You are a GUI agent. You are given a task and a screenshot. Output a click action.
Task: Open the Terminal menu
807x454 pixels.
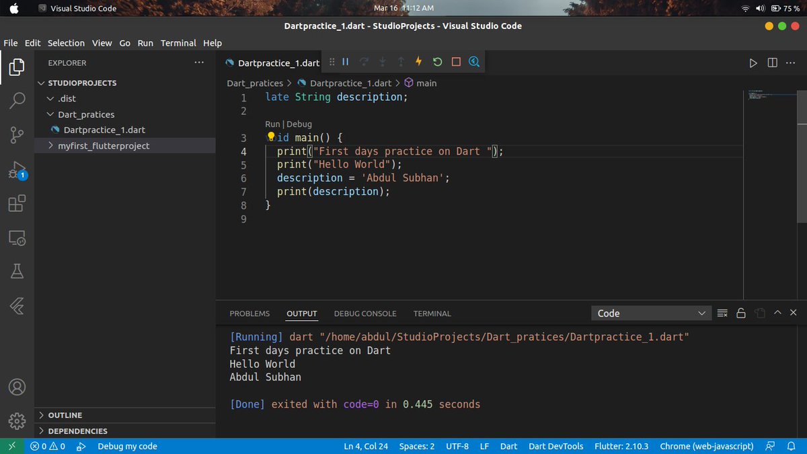[178, 43]
